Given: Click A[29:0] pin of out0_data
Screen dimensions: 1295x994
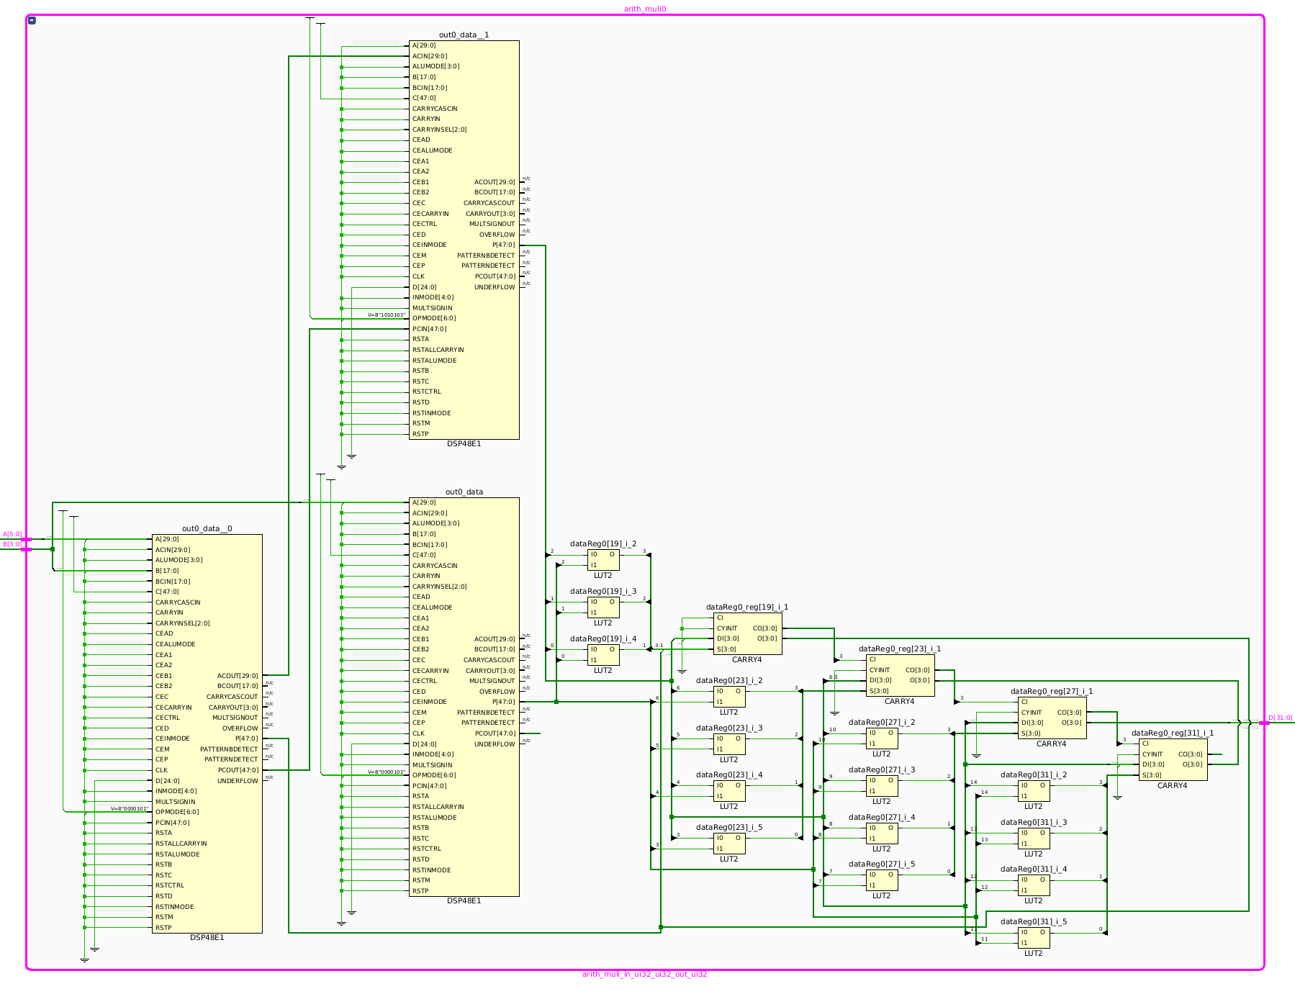Looking at the screenshot, I should [x=424, y=502].
